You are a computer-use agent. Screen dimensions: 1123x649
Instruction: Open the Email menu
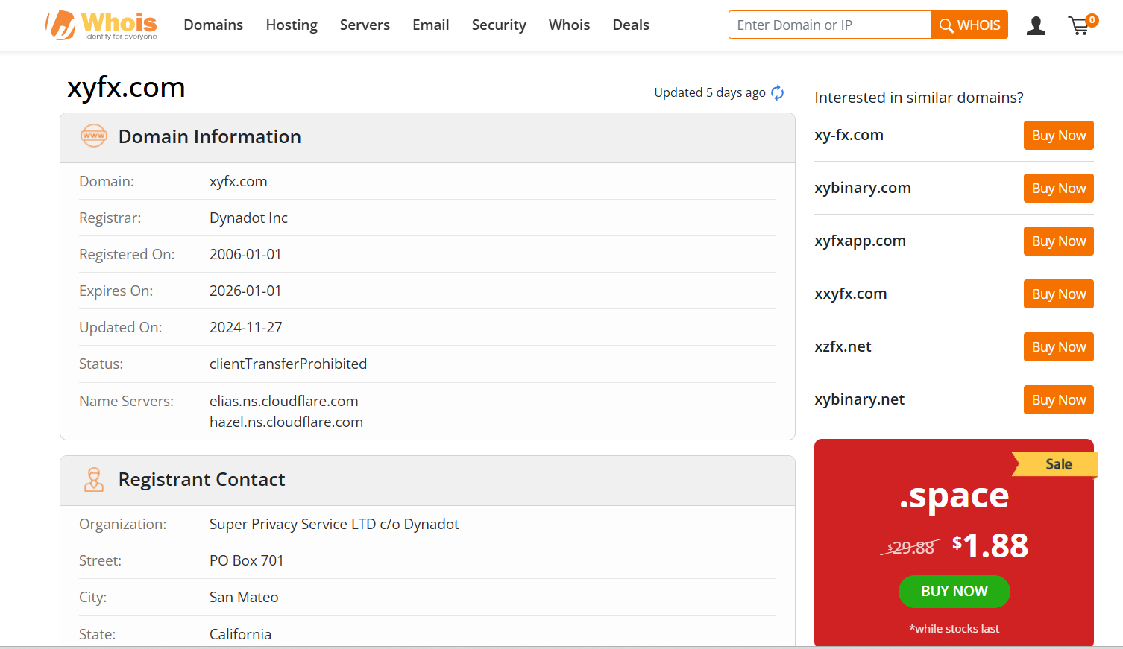click(x=431, y=25)
